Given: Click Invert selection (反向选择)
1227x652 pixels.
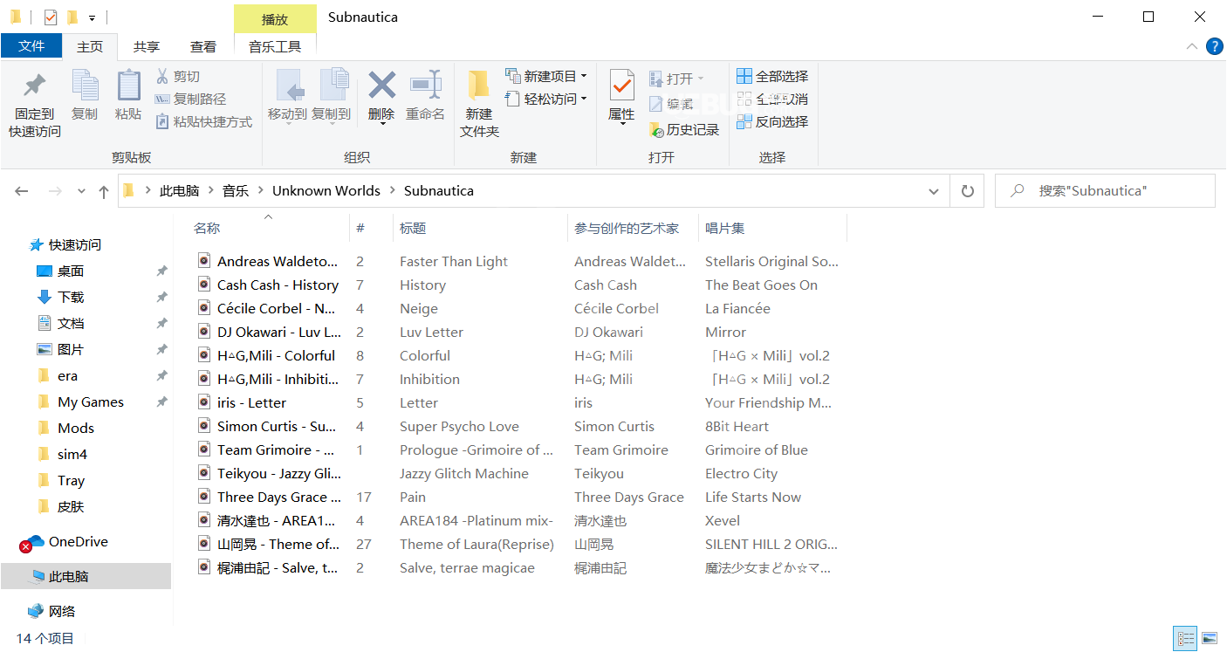Looking at the screenshot, I should pyautogui.click(x=772, y=122).
